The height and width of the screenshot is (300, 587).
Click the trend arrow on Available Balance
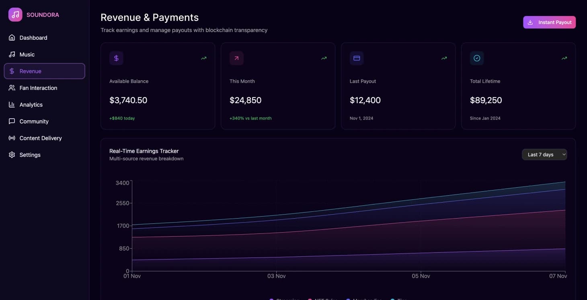tap(204, 58)
